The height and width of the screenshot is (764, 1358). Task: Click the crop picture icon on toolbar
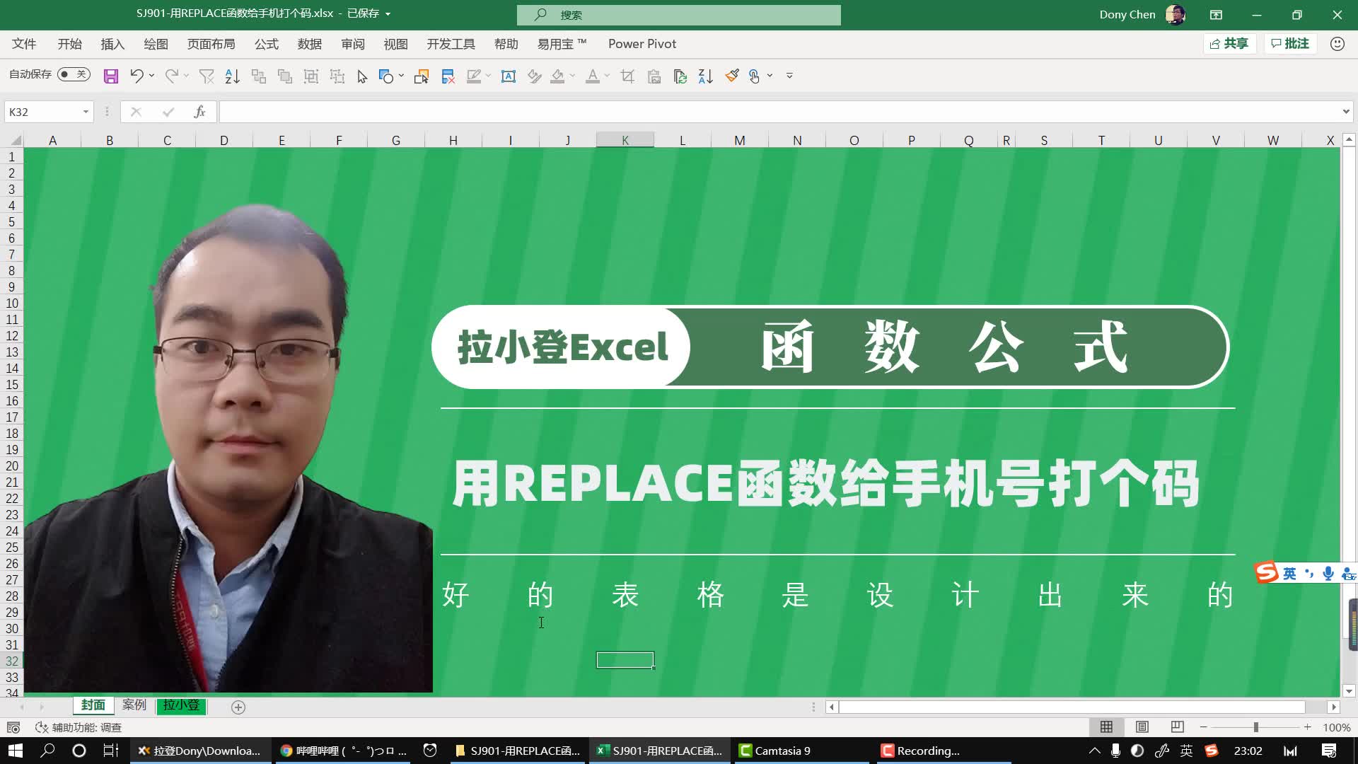pos(627,76)
